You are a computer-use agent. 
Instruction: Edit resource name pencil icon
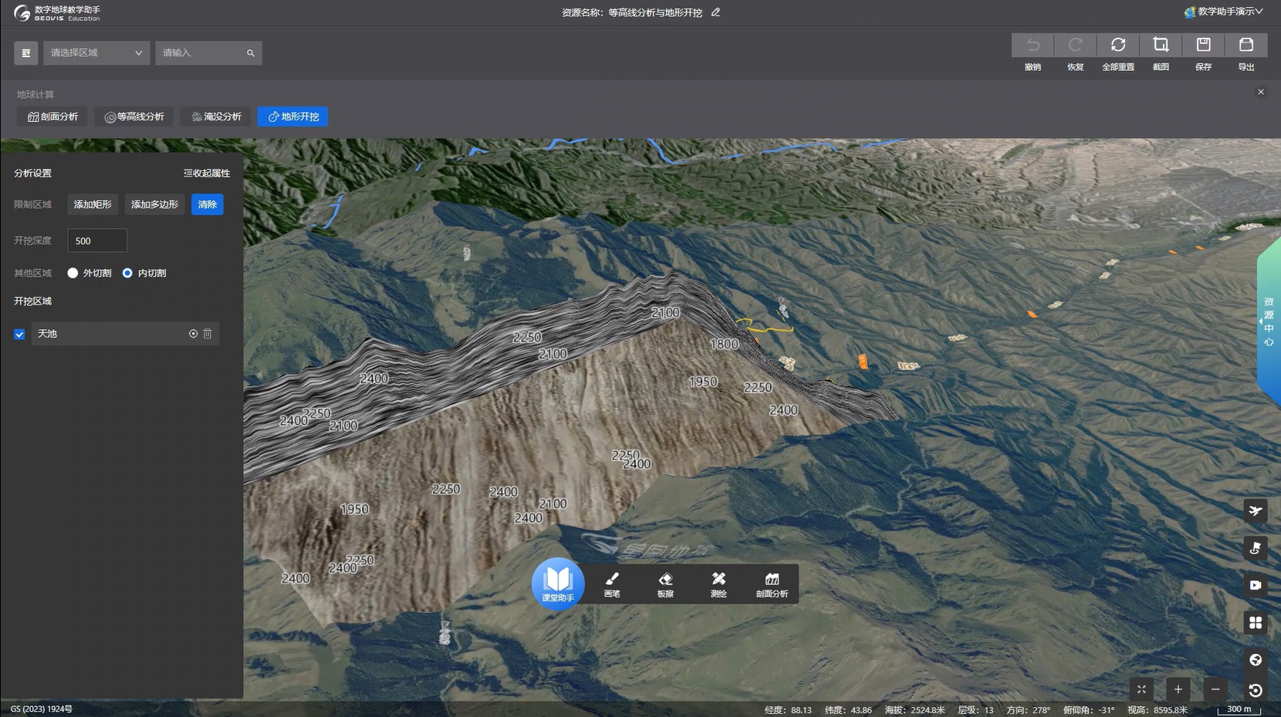715,12
